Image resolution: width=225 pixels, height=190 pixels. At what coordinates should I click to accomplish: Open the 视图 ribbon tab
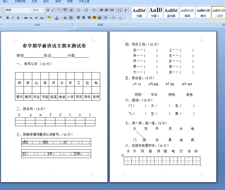tap(69, 1)
